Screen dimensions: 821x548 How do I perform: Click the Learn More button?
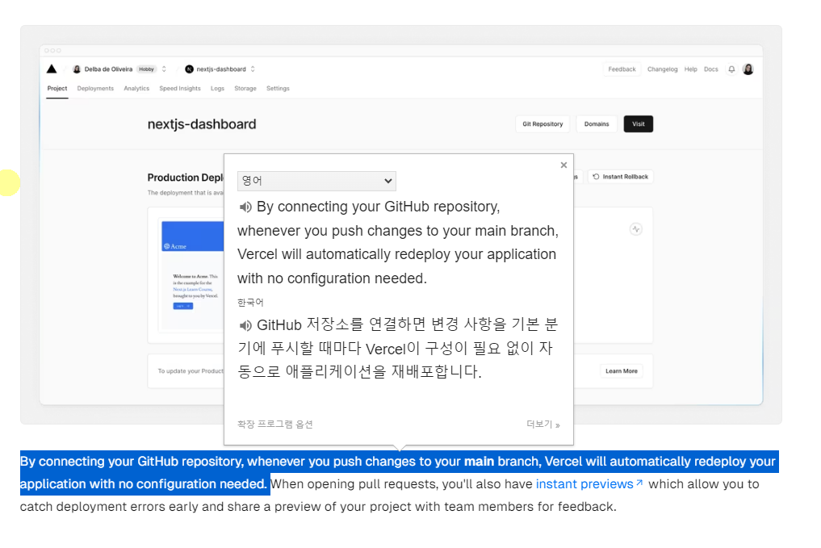(622, 371)
